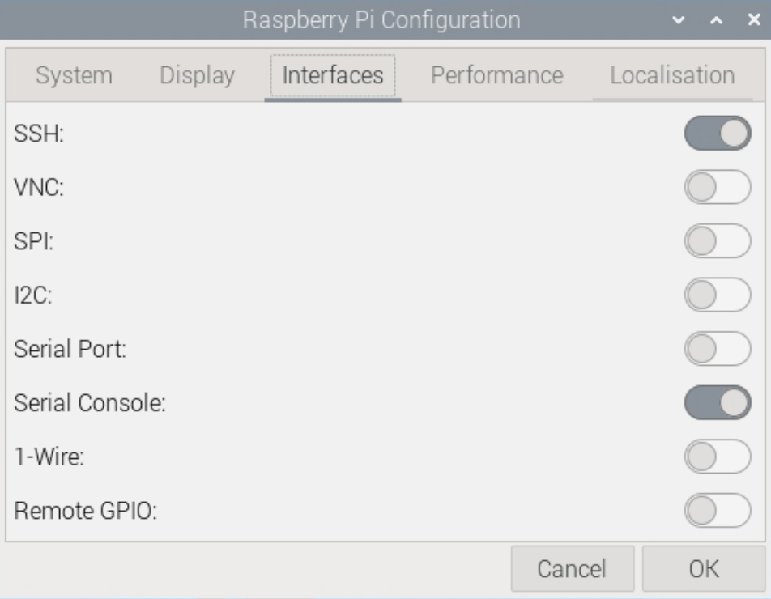Click the Raspberry Pi Configuration title bar
The height and width of the screenshot is (599, 771).
[x=381, y=20]
